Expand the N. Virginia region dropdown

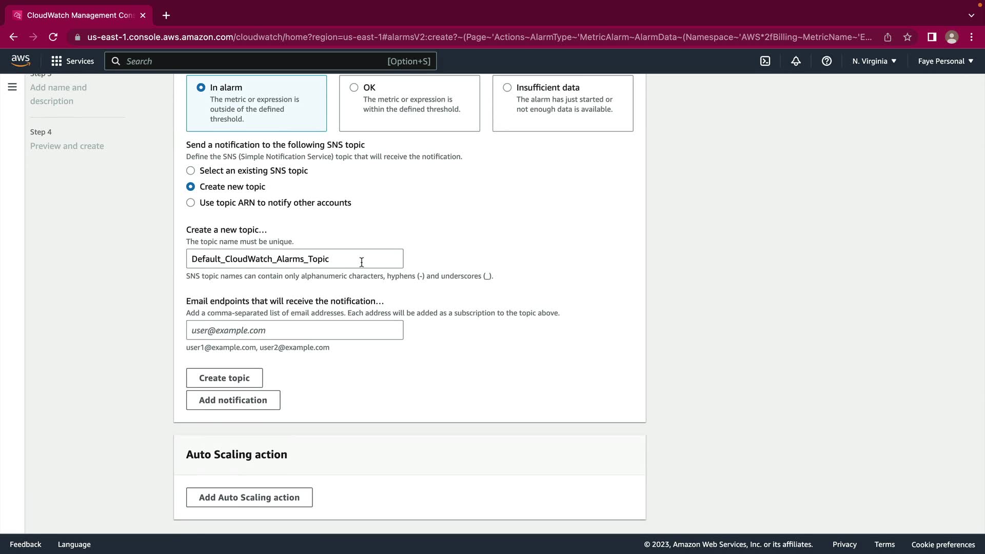click(874, 61)
